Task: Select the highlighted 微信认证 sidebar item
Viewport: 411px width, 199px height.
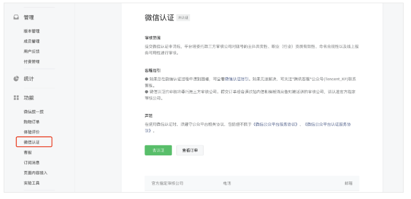Action: point(34,142)
